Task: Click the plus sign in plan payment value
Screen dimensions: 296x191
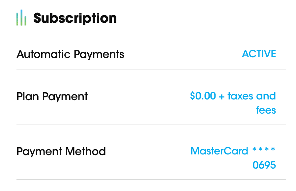Action: click(222, 96)
